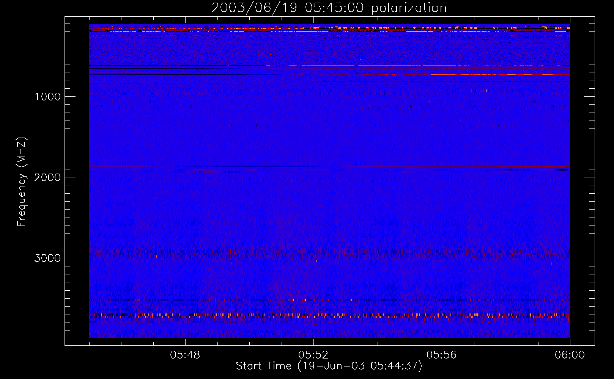Screen dimensions: 614x379
Task: Click the "Start Time (19-Jun-03 05:44:37)" axis label
Action: 329,366
